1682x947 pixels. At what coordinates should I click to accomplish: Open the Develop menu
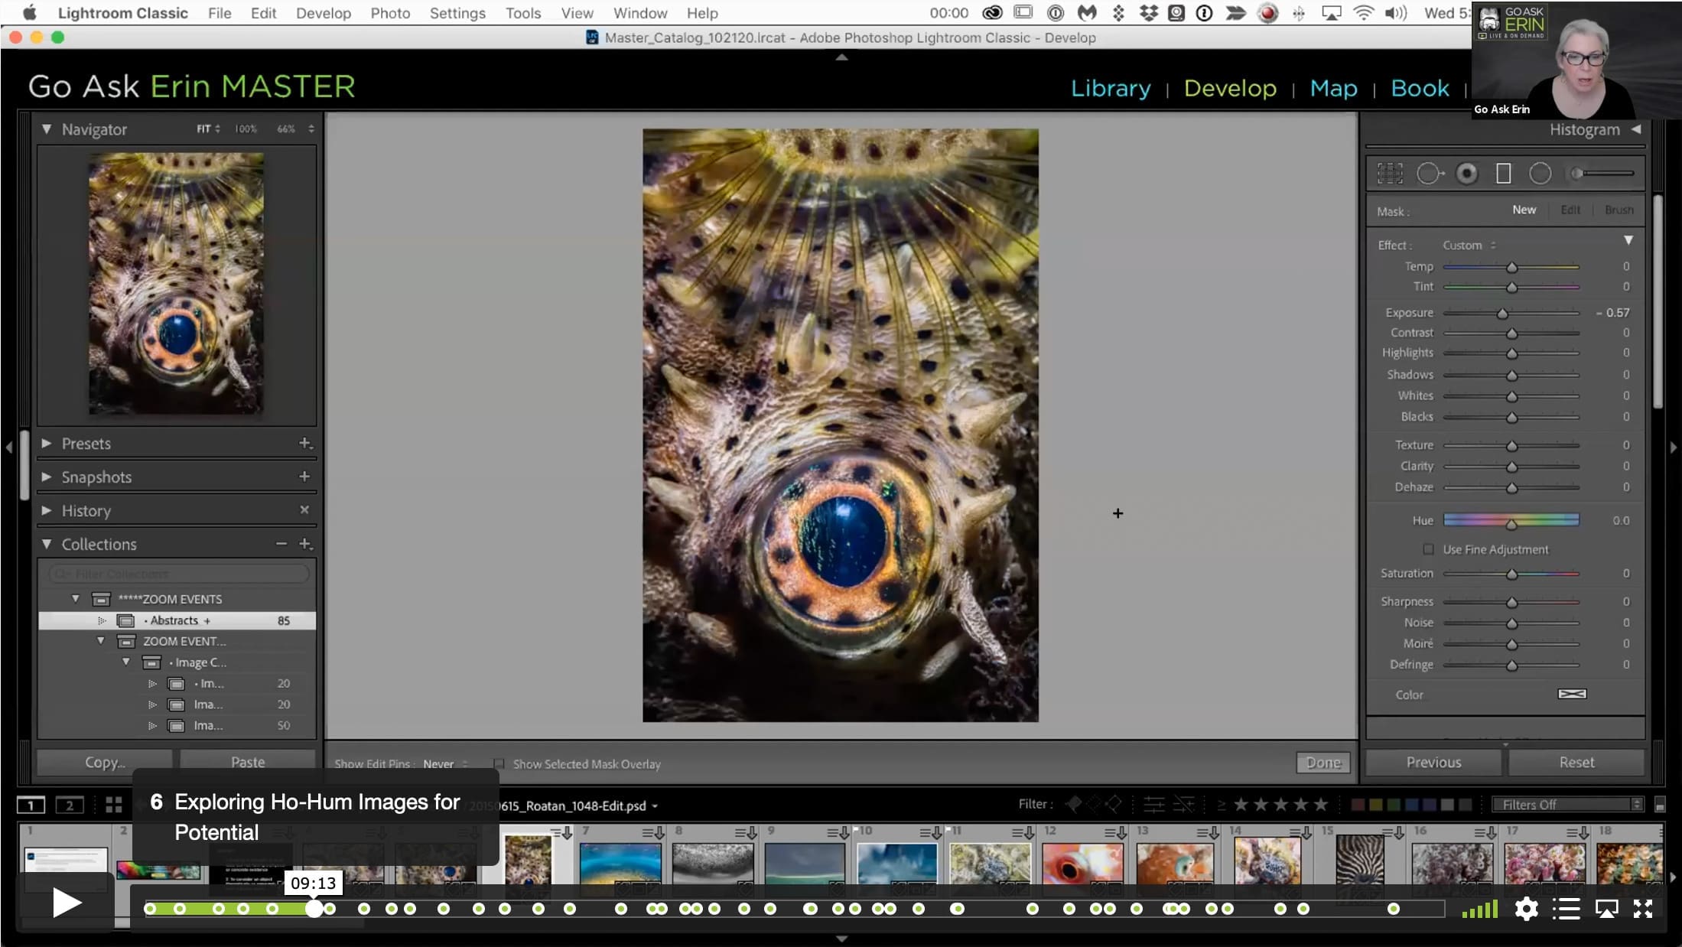point(324,13)
